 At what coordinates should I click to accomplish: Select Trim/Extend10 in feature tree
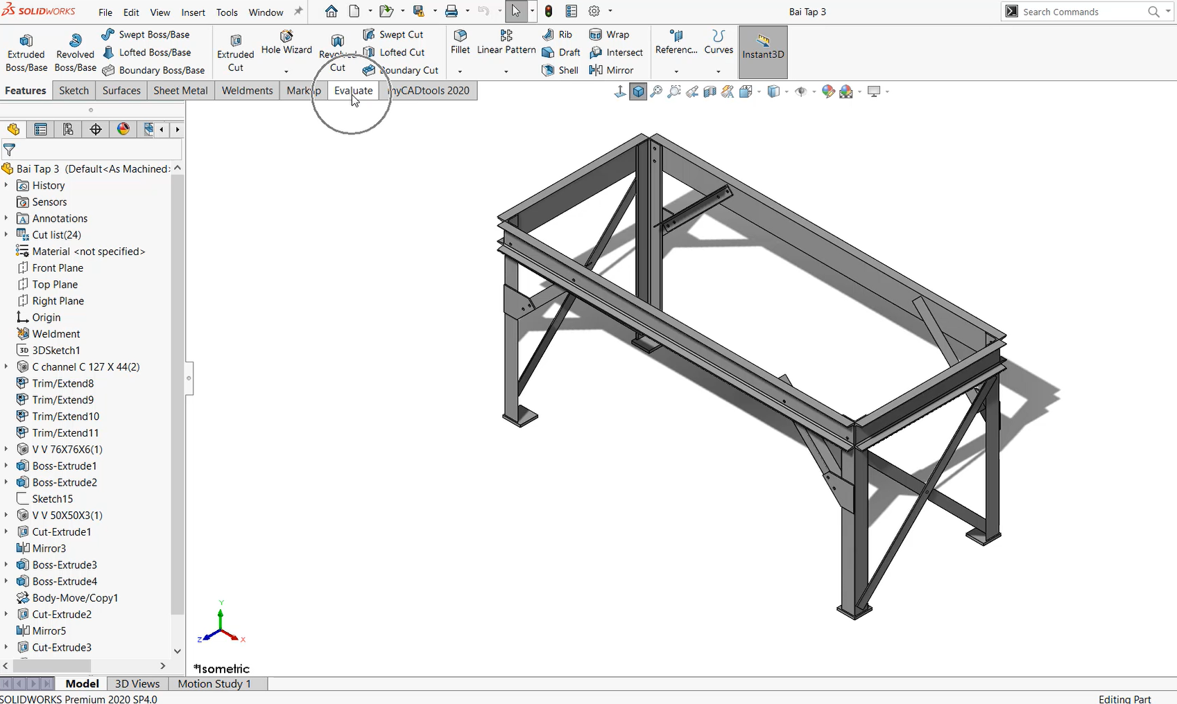[x=66, y=416]
